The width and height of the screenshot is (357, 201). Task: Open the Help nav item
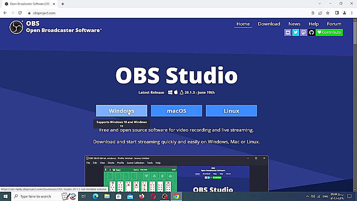pyautogui.click(x=313, y=24)
